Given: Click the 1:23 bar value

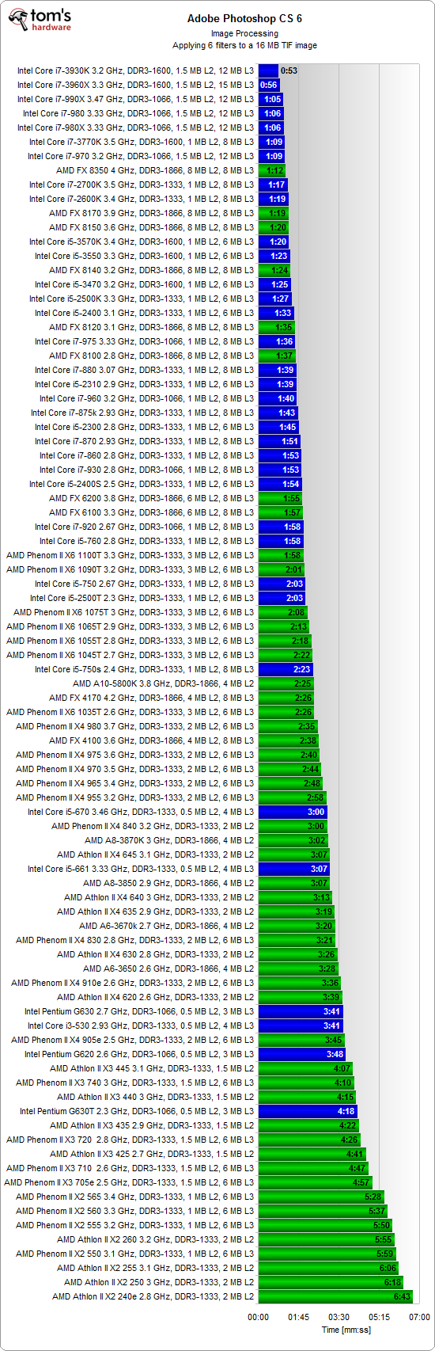Looking at the screenshot, I should (x=279, y=256).
